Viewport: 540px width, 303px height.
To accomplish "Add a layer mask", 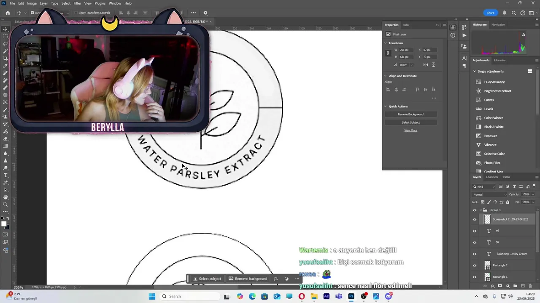I will 500,286.
